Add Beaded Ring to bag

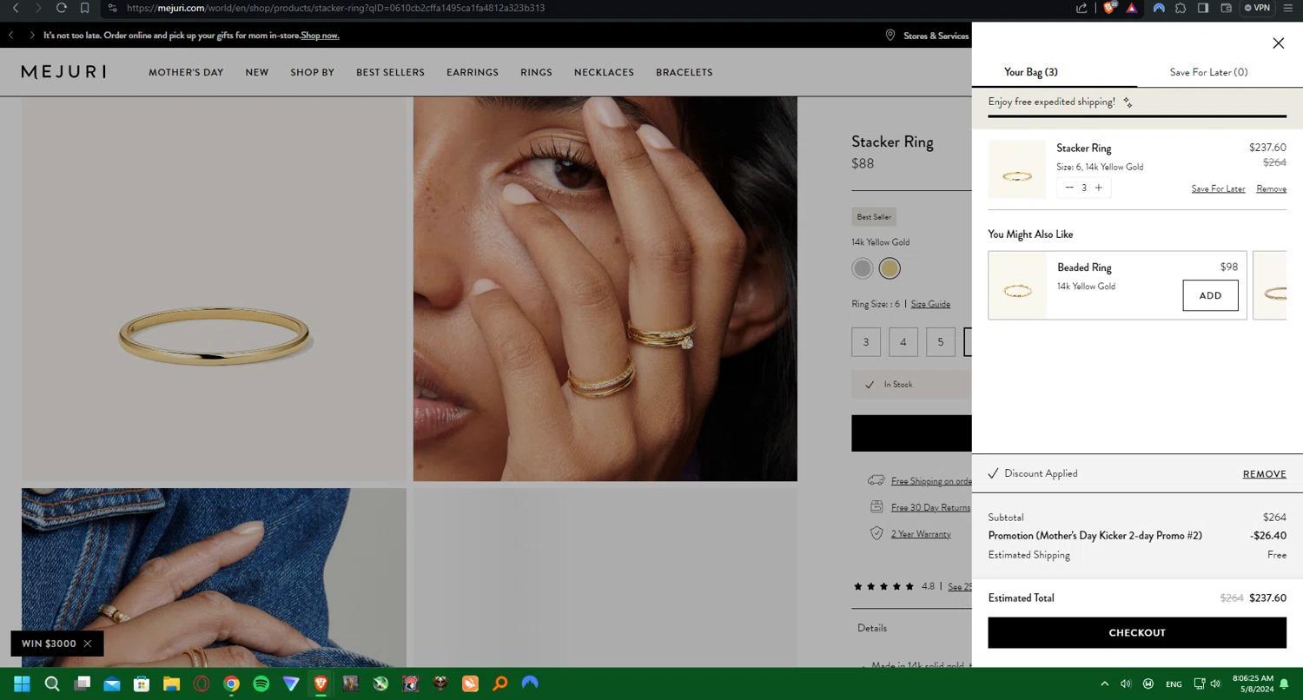click(x=1210, y=295)
